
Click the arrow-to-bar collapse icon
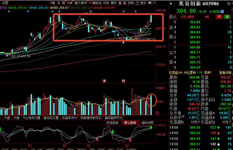coord(150,3)
